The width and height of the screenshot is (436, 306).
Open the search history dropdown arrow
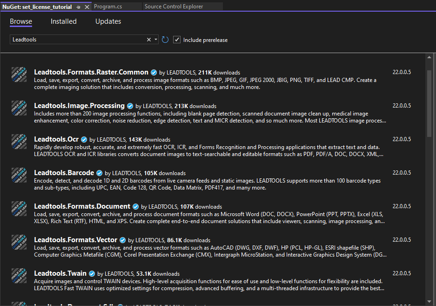(156, 40)
